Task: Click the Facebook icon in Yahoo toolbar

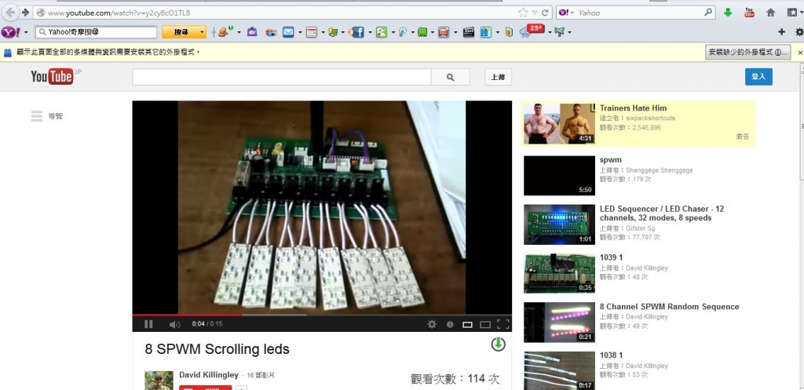Action: [x=357, y=32]
